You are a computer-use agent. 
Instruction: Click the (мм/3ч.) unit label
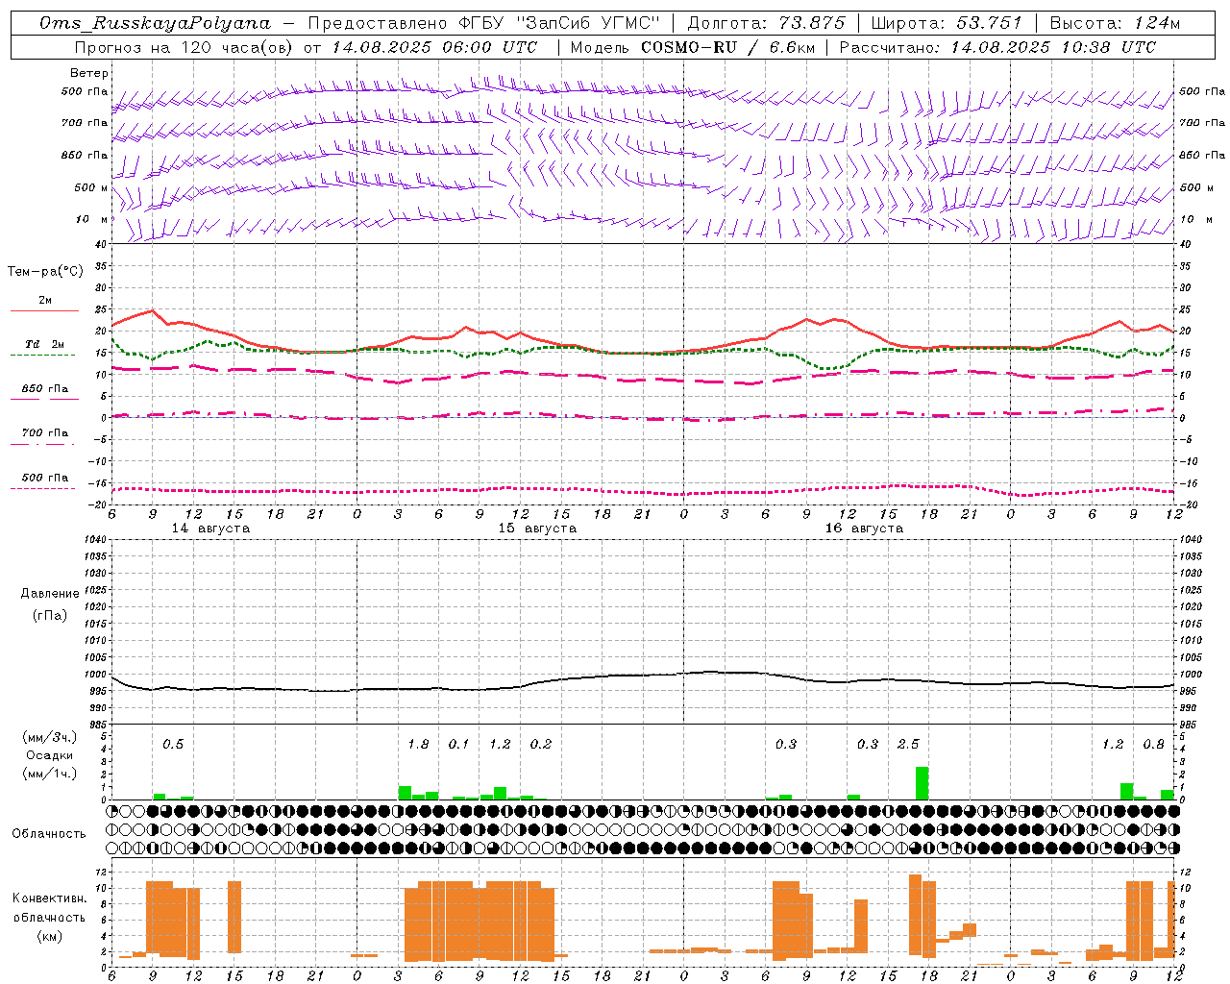(x=50, y=737)
